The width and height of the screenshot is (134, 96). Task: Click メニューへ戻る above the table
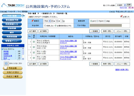(x=122, y=31)
